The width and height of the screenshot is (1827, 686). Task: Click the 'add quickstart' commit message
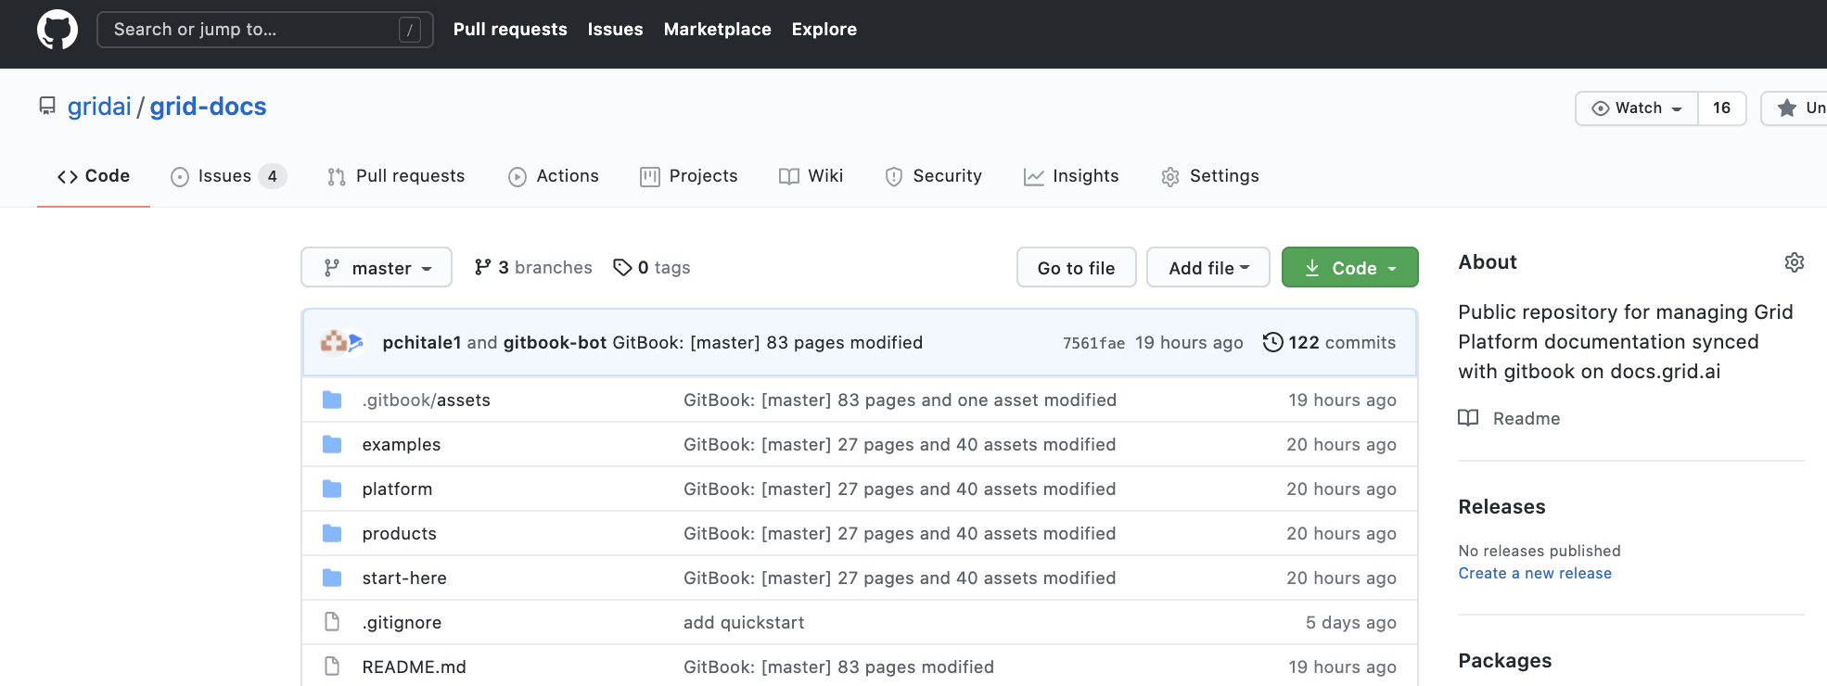pyautogui.click(x=744, y=622)
